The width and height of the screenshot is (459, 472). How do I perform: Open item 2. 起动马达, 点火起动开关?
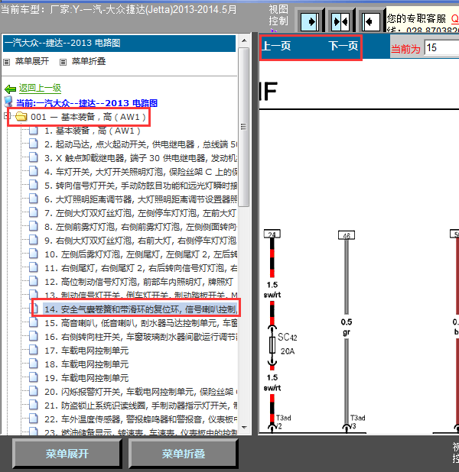tap(141, 144)
